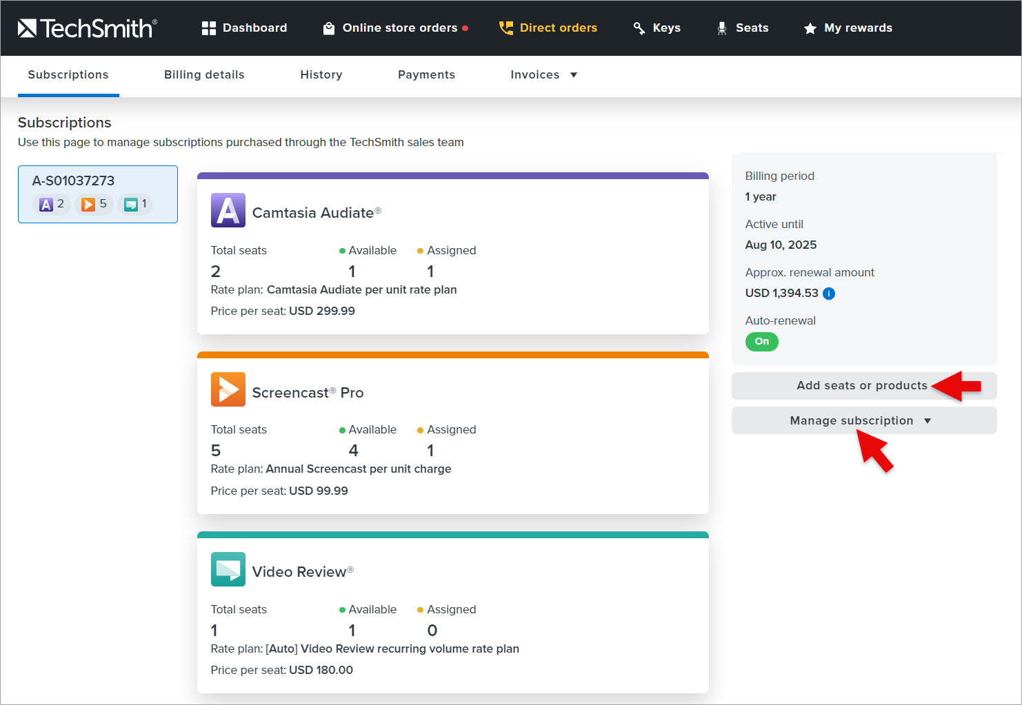1022x705 pixels.
Task: Select subscription A-S01037273 card
Action: 98,194
